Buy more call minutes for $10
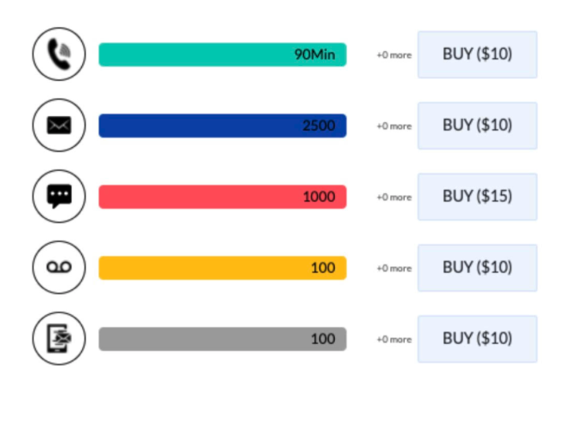This screenshot has height=433, width=579. (x=477, y=55)
